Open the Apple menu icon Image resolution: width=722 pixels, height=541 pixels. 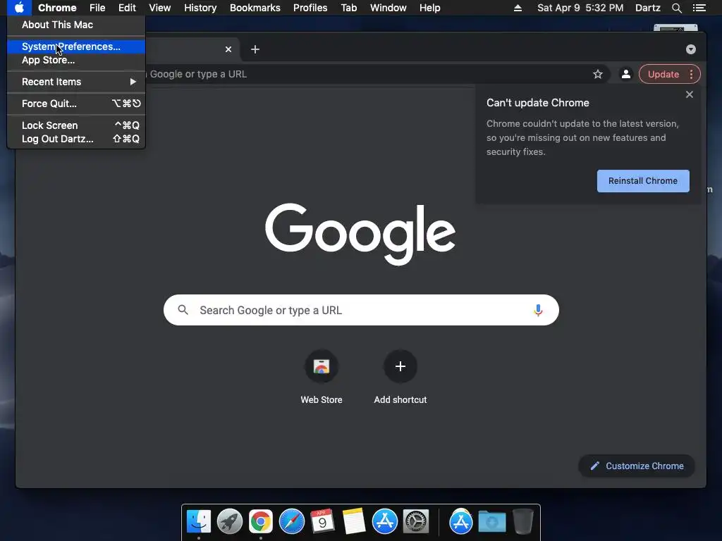tap(19, 8)
